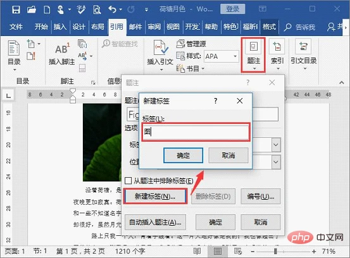350x258 pixels.
Task: Click the 编号(U)... button
Action: (x=261, y=197)
